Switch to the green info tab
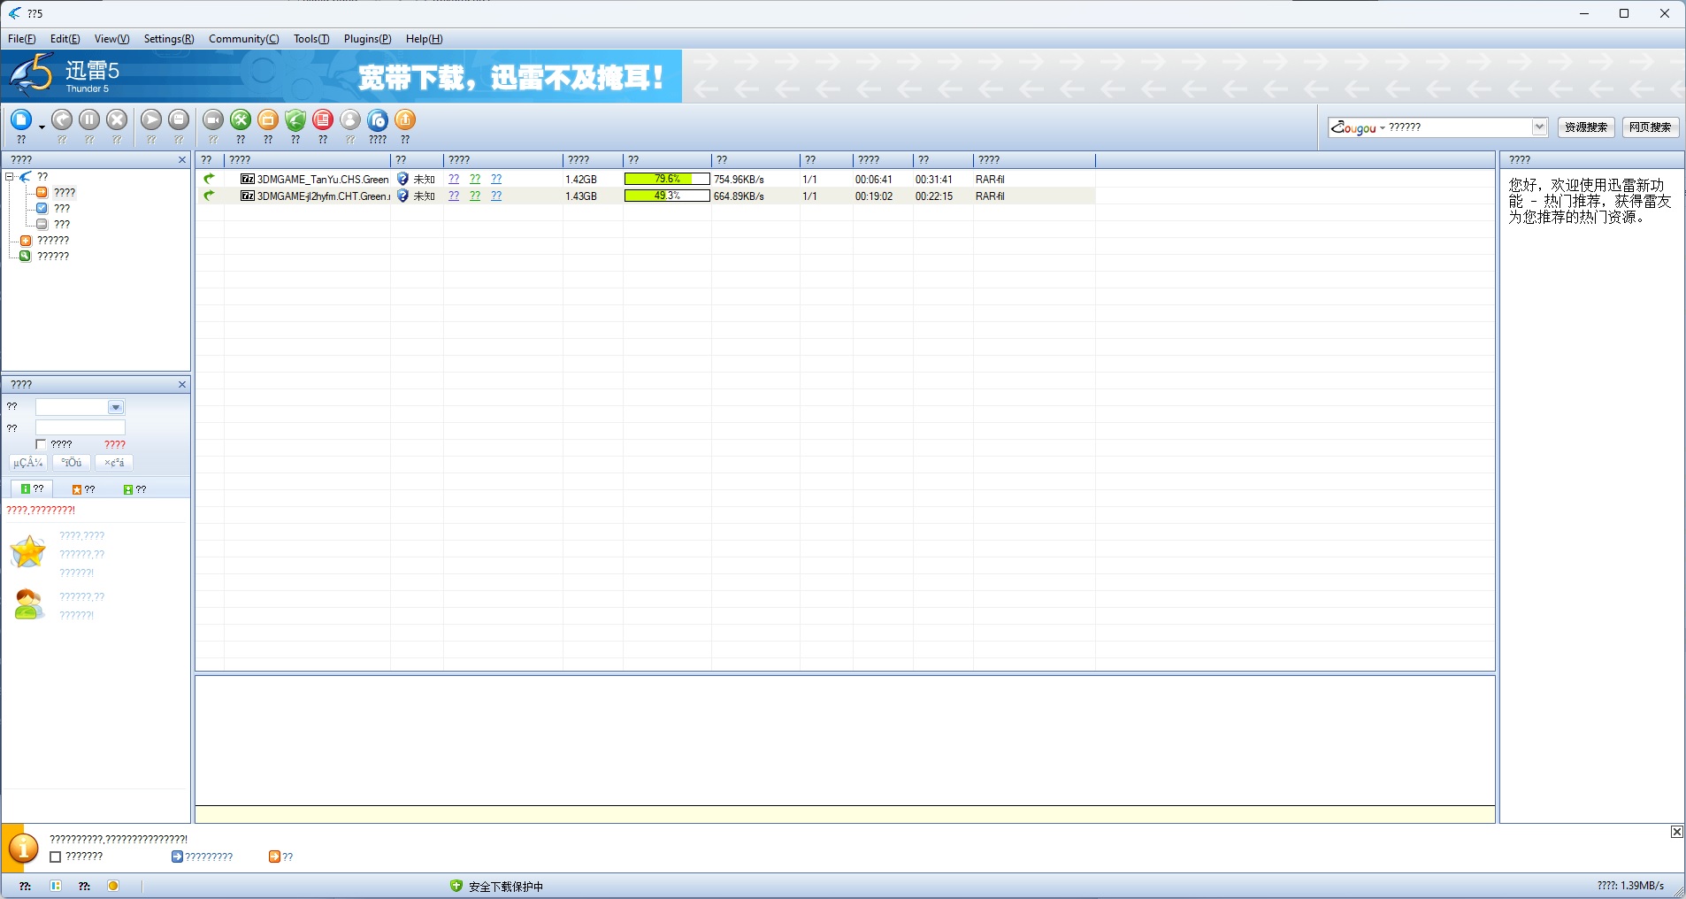 point(32,488)
